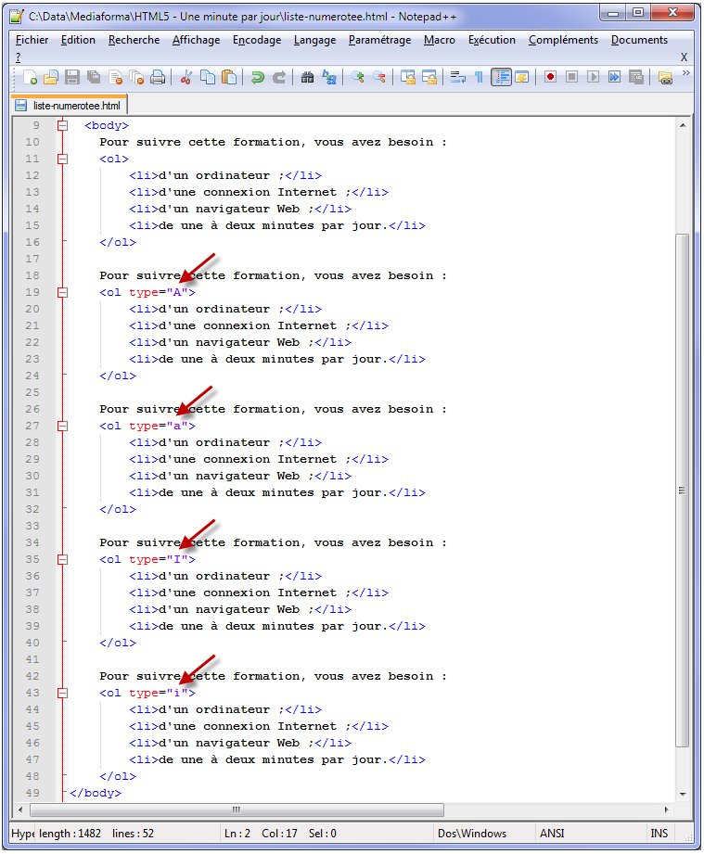
Task: Click the Save icon in the toolbar
Action: [72, 78]
